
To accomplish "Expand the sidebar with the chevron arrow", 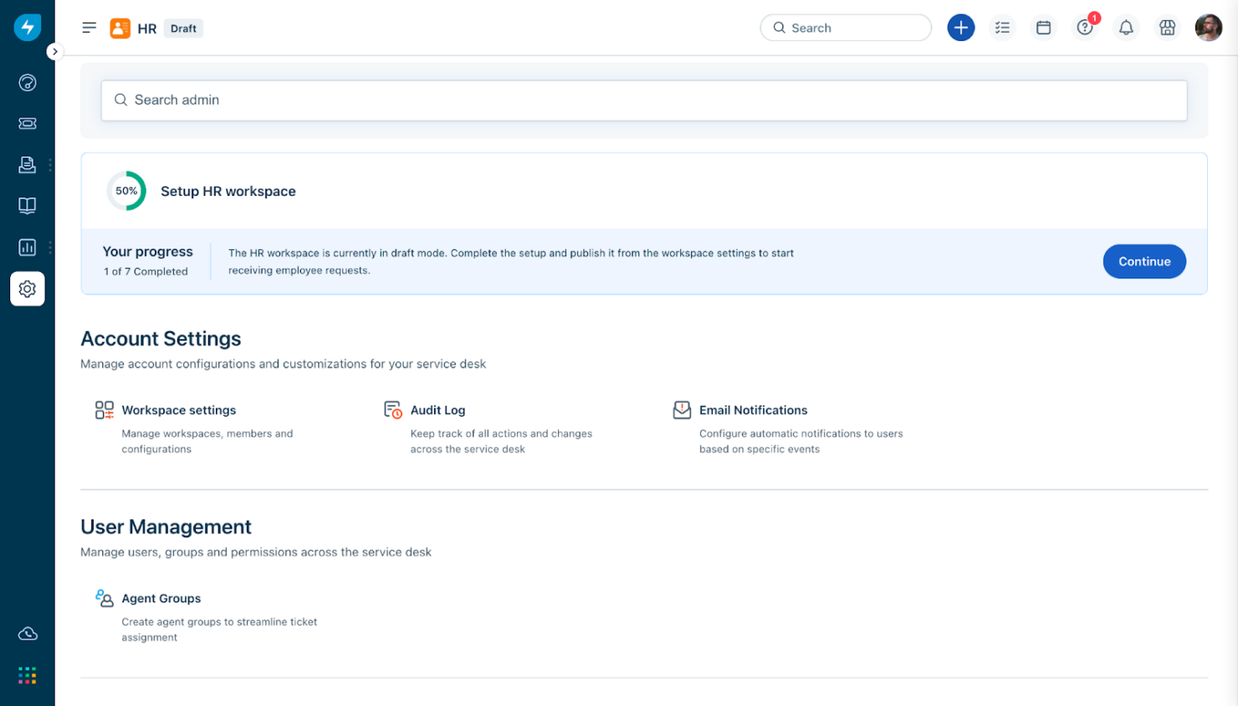I will (55, 51).
